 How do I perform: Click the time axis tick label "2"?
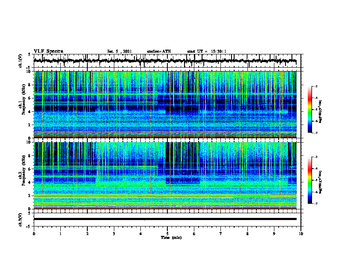87,234
